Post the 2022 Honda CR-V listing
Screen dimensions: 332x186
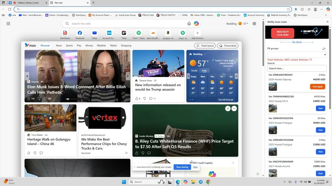point(321,108)
